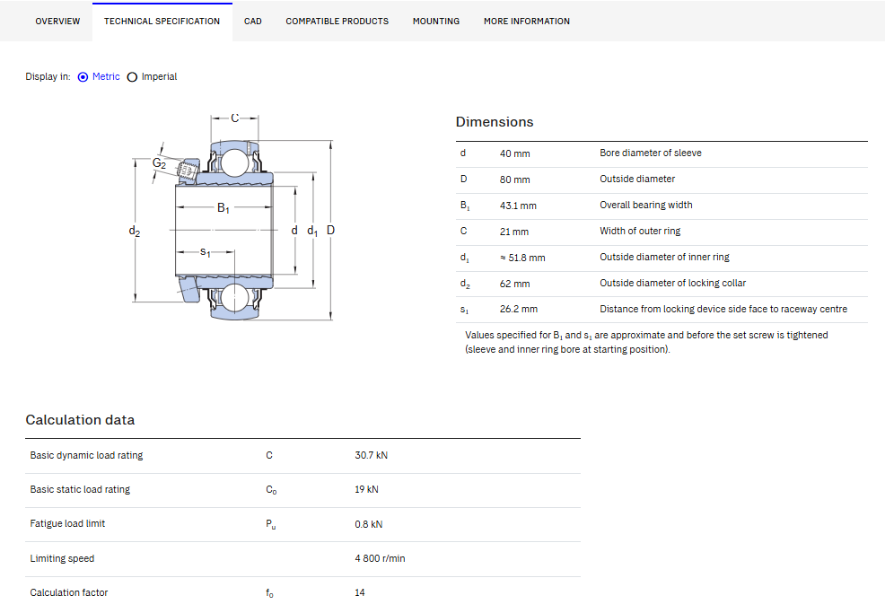Click 'Basic static load rating' label
The width and height of the screenshot is (885, 613).
80,489
